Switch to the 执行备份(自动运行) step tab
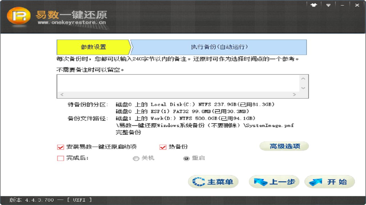 219,47
